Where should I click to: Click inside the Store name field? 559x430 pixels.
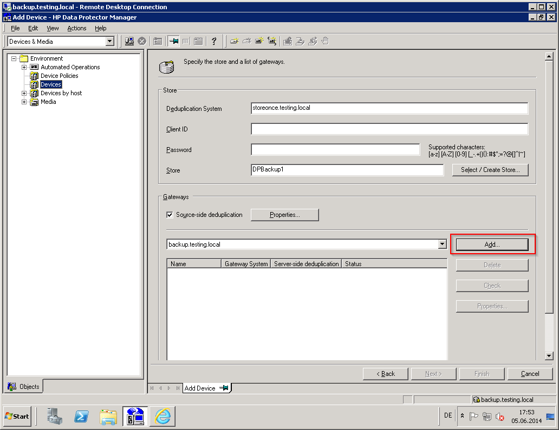[347, 170]
